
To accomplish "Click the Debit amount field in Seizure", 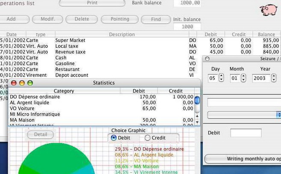I will tap(246, 133).
